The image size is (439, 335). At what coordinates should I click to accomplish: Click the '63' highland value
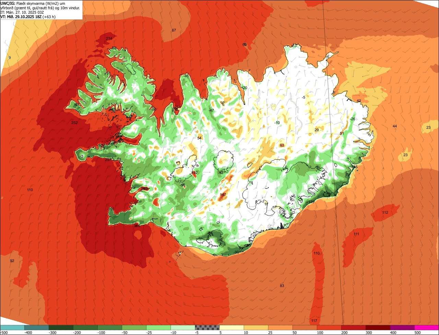point(282,145)
